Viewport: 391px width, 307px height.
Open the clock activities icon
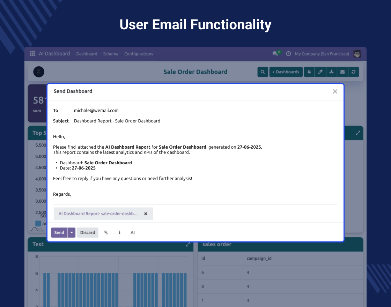[x=288, y=54]
